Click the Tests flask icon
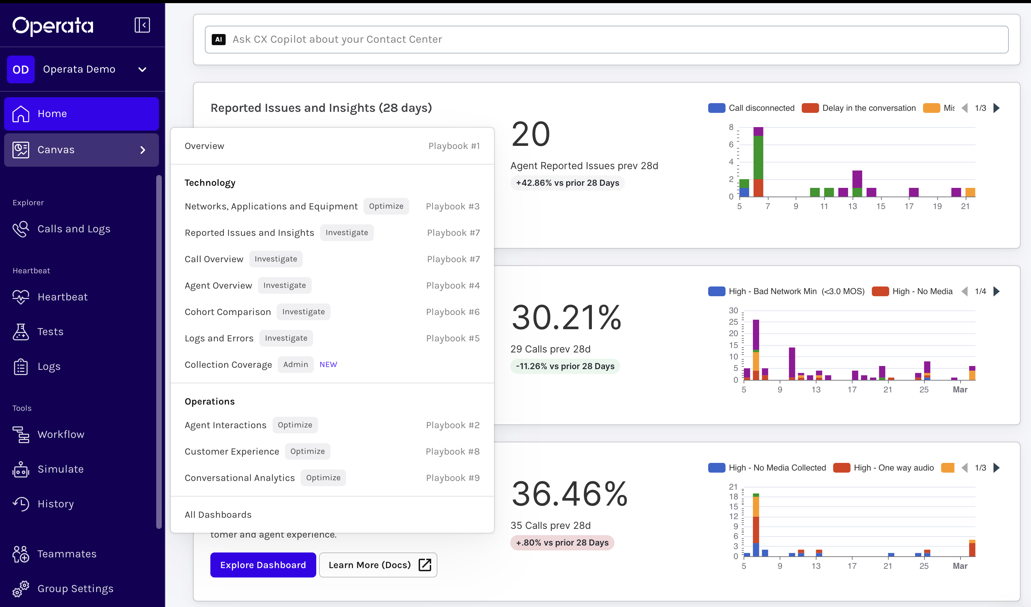 tap(21, 332)
